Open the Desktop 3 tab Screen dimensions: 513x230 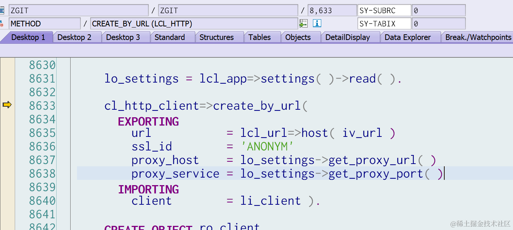pos(123,37)
